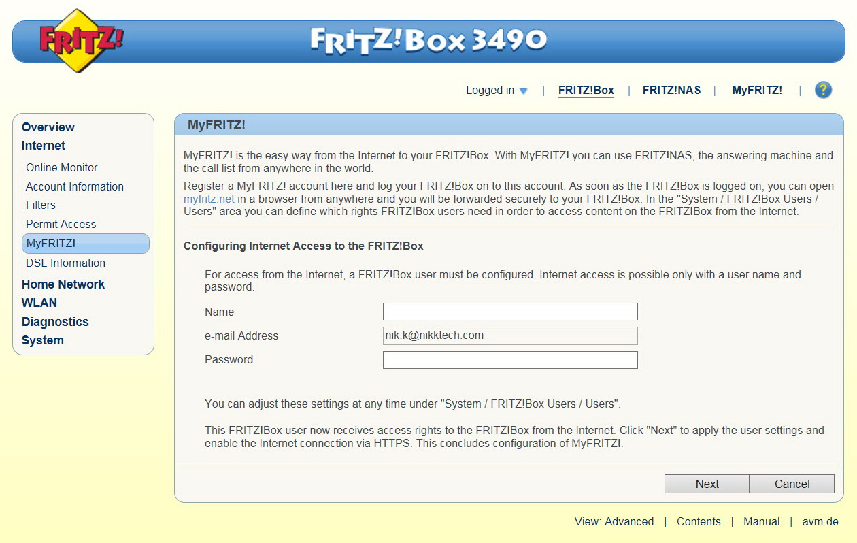Visit the avm.de link
857x543 pixels.
pyautogui.click(x=820, y=521)
